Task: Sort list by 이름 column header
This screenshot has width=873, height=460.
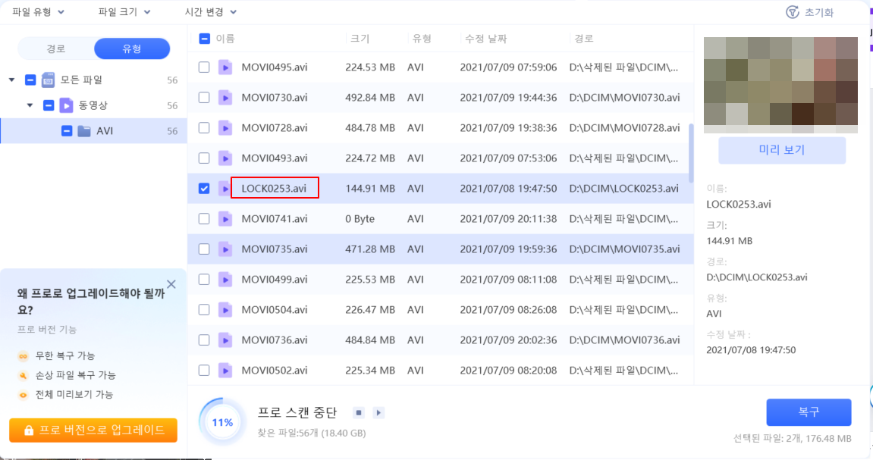Action: (x=225, y=39)
